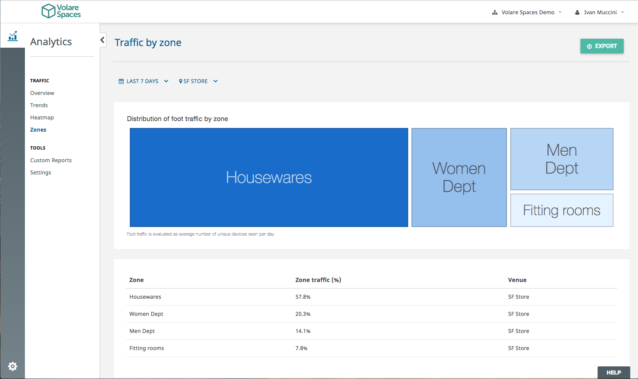The width and height of the screenshot is (638, 379).
Task: Click the user icon next to Ivan Muccini
Action: pos(577,13)
